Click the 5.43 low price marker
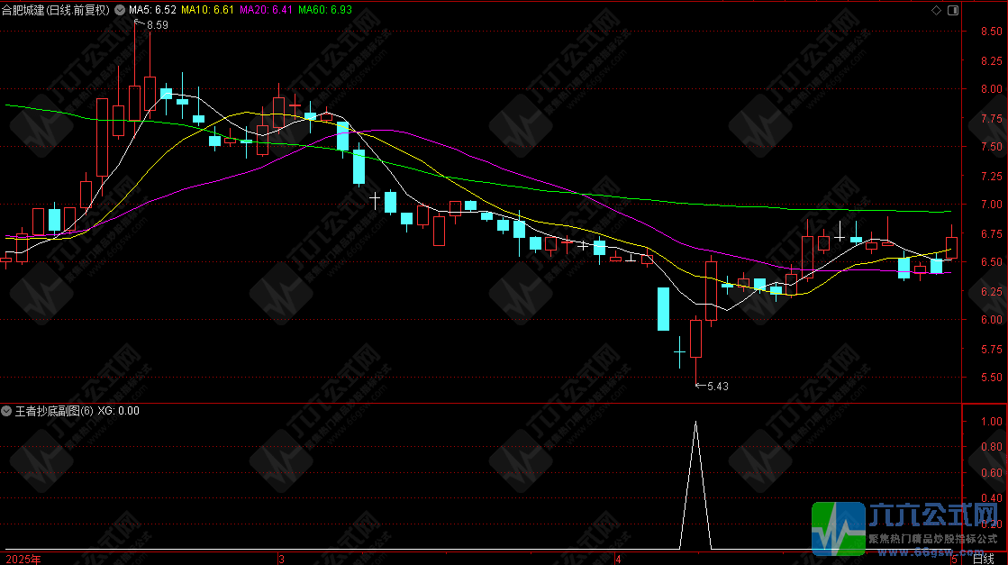This screenshot has height=565, width=1008. (x=717, y=387)
